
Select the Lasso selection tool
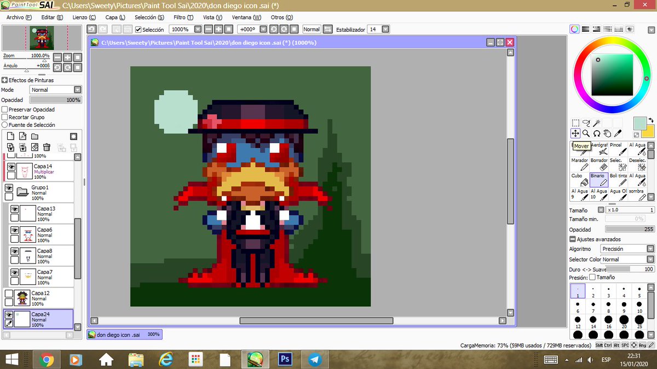(x=586, y=123)
